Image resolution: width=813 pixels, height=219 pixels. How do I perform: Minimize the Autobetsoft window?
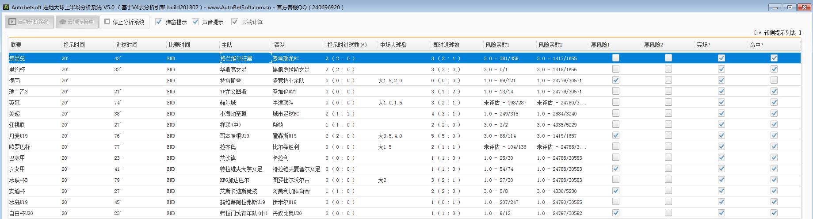[x=775, y=7]
